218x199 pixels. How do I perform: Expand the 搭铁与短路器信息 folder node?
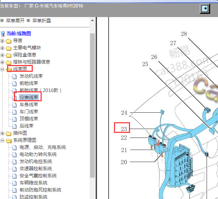(x=2, y=62)
